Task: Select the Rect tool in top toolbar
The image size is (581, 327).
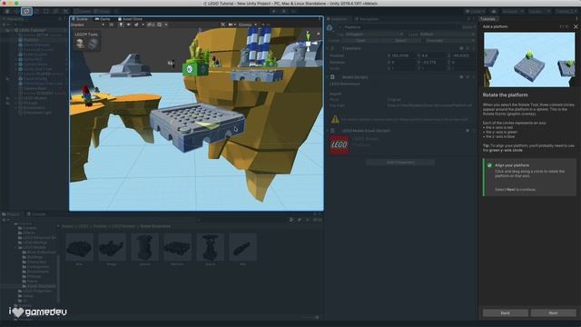Action: tap(46, 11)
